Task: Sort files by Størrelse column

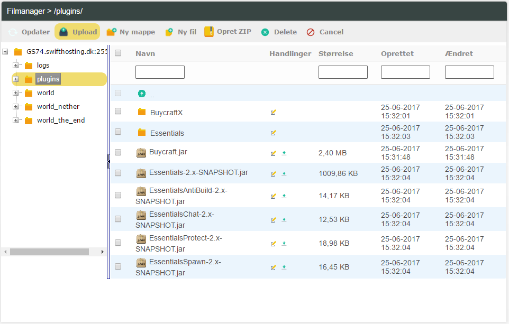Action: (335, 53)
